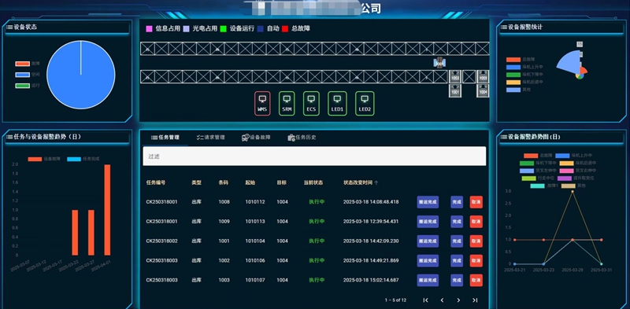Click the list icon in 设备报警趋势图(日) header
This screenshot has width=630, height=309.
coord(504,137)
